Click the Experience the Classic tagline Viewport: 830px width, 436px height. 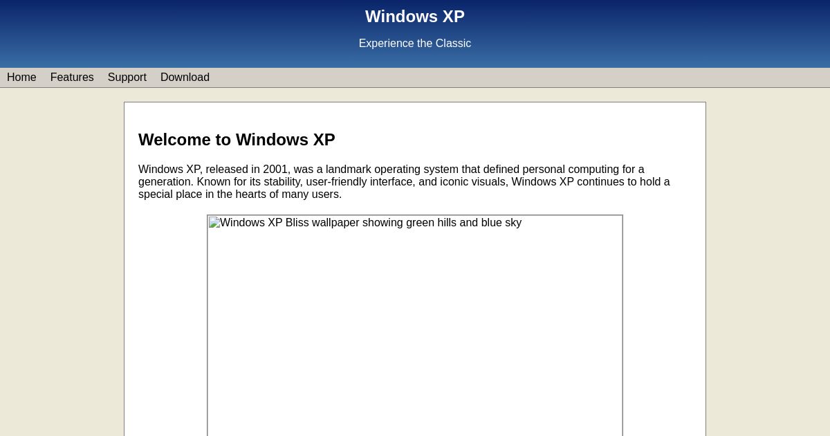point(414,43)
